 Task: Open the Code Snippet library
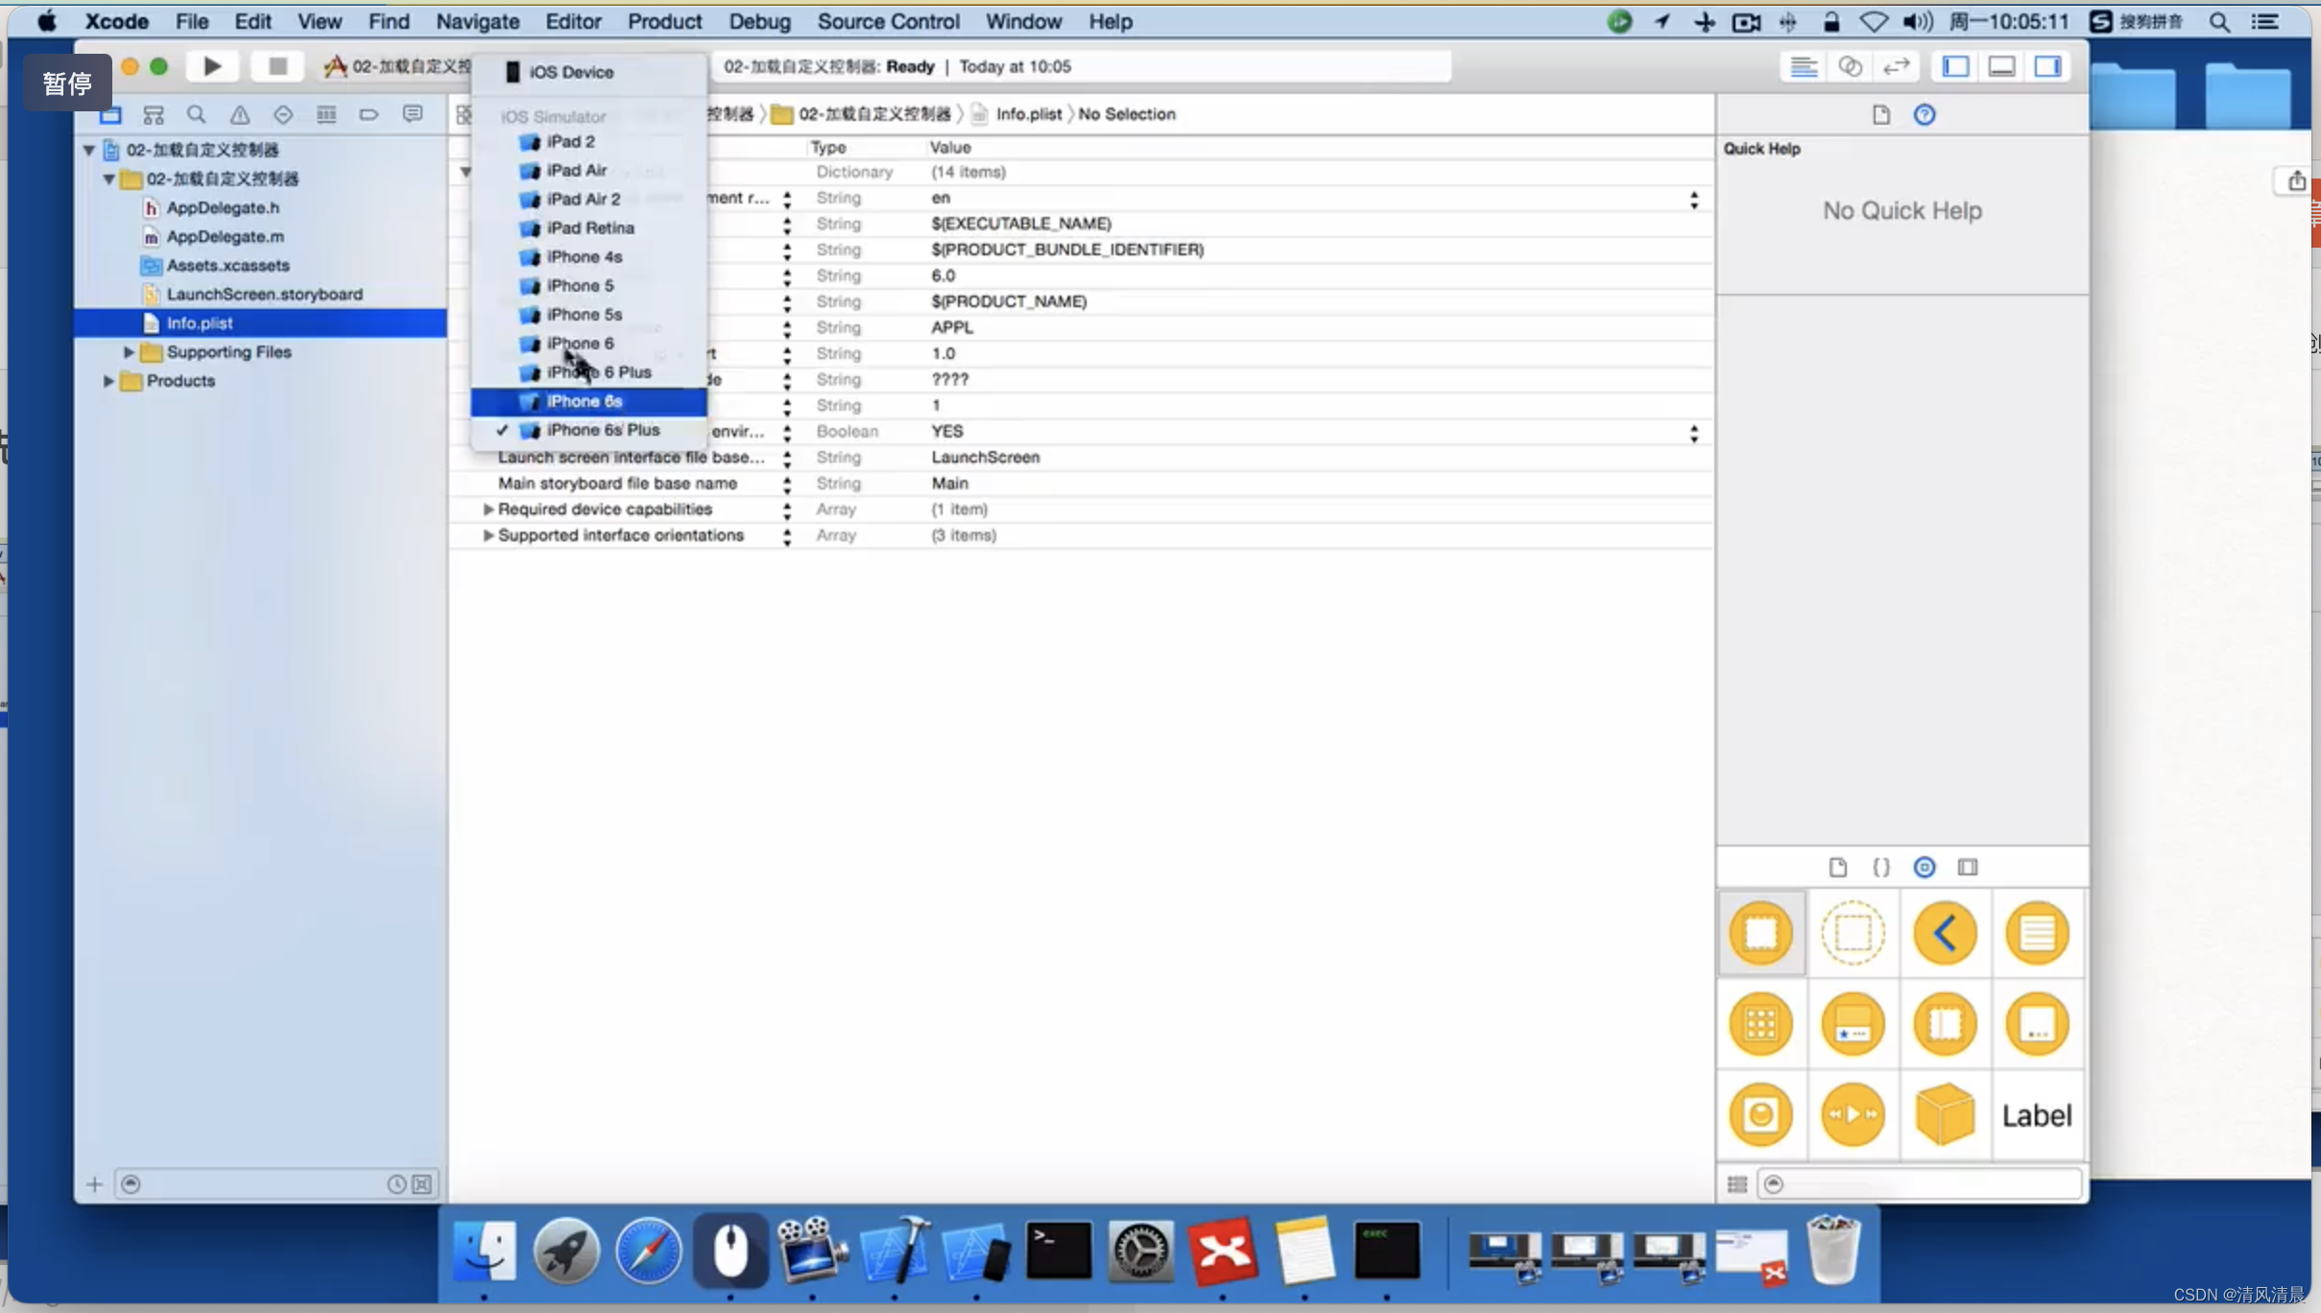pyautogui.click(x=1881, y=868)
